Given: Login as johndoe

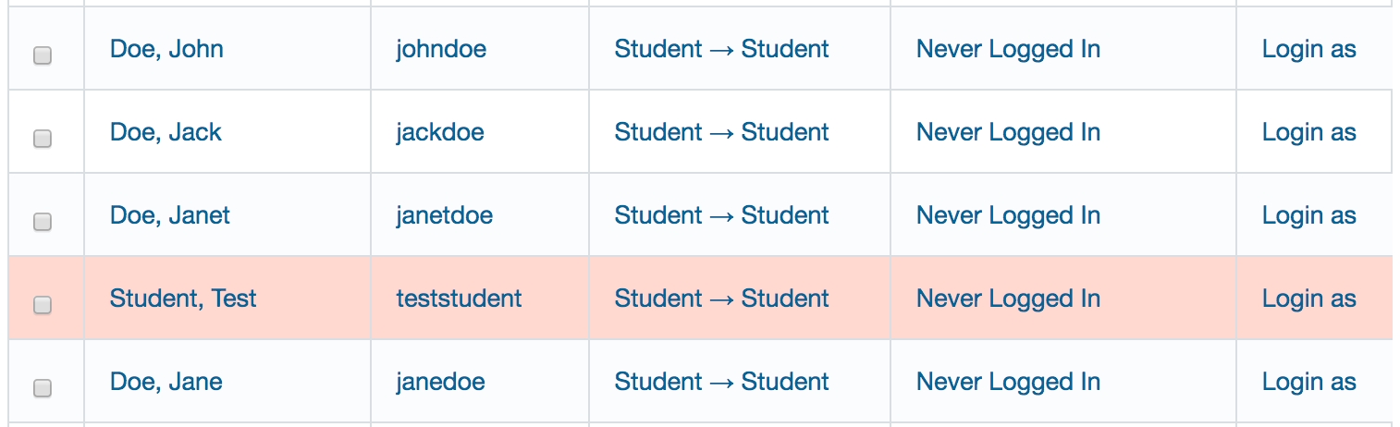Looking at the screenshot, I should coord(1308,49).
